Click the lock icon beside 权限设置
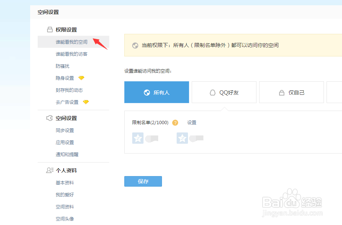The height and width of the screenshot is (225, 342). point(50,30)
